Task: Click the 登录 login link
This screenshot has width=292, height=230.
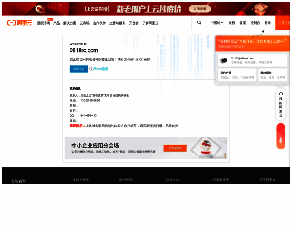Action: pyautogui.click(x=268, y=23)
